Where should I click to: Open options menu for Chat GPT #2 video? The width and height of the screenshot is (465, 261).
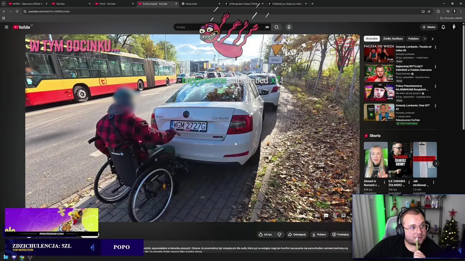435,106
